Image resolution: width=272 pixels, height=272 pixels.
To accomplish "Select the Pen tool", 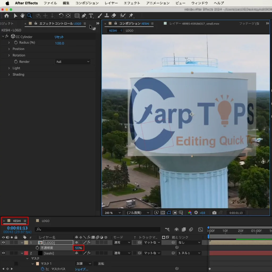I will (84, 16).
